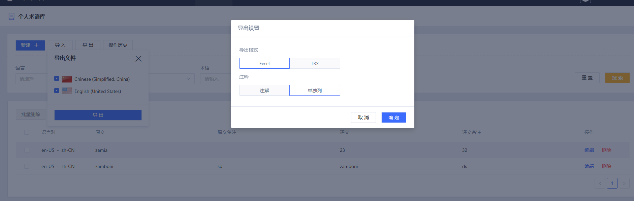Edit the zamia term row
Screen dimensions: 634x201
[x=589, y=150]
